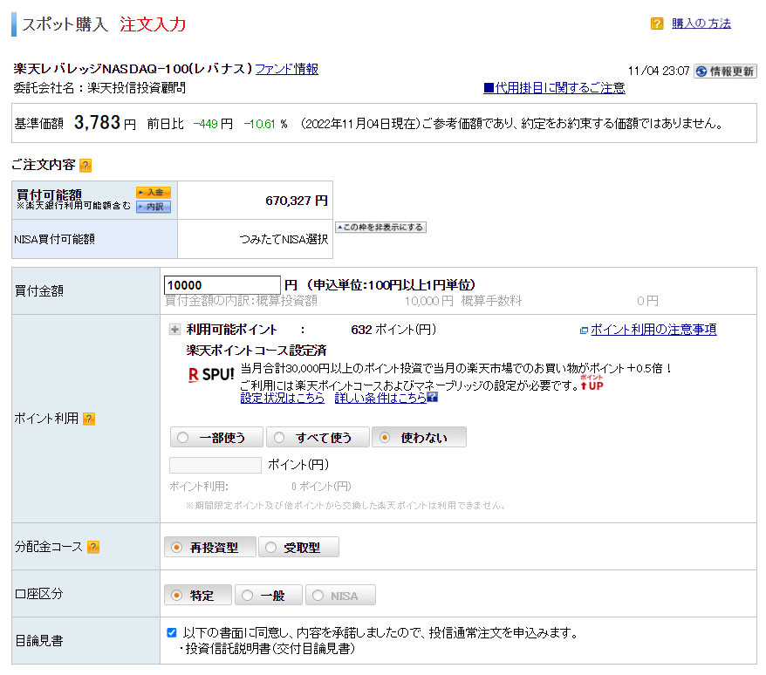Open 代用掛目に関するご注意 link

pos(554,88)
